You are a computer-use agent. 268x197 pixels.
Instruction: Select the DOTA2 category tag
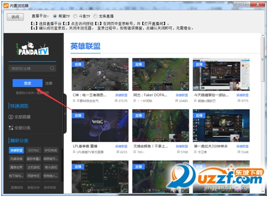pyautogui.click(x=33, y=150)
